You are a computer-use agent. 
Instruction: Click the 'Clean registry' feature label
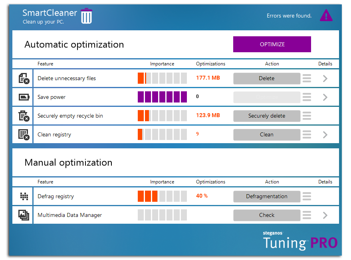54,135
